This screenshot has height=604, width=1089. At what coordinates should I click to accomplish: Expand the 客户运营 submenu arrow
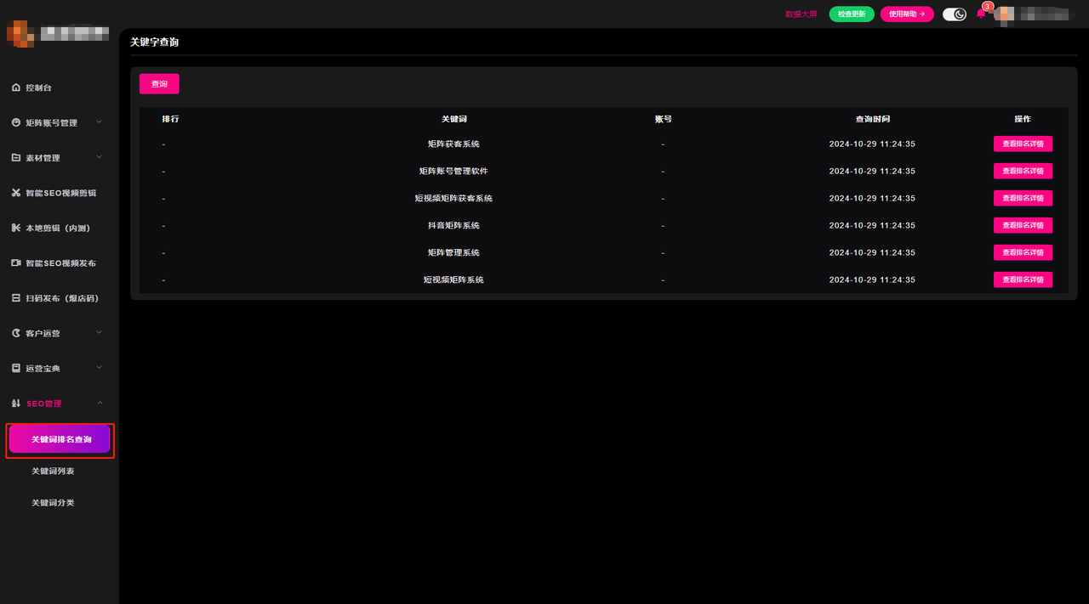100,333
